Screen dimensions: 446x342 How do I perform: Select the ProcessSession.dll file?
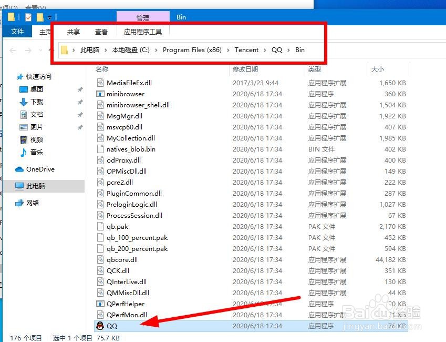point(134,216)
